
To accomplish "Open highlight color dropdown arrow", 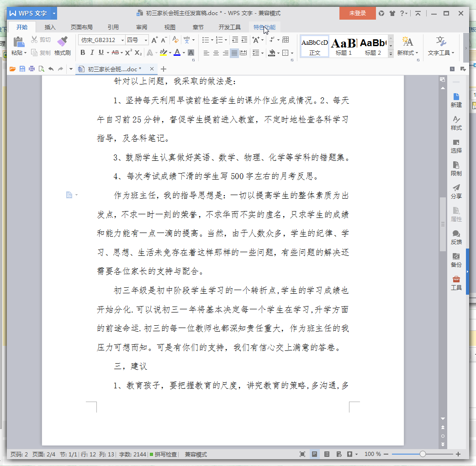I will tap(170, 53).
